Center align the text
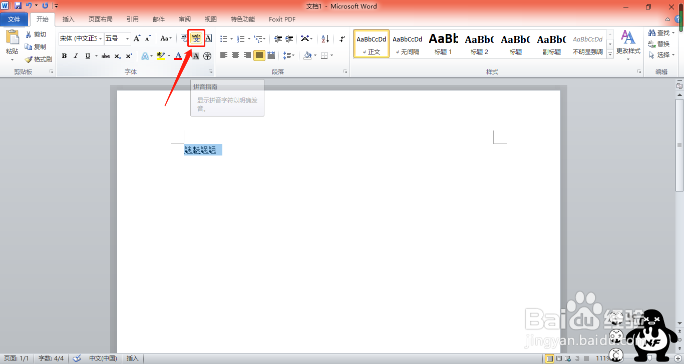The width and height of the screenshot is (684, 364). (x=235, y=55)
